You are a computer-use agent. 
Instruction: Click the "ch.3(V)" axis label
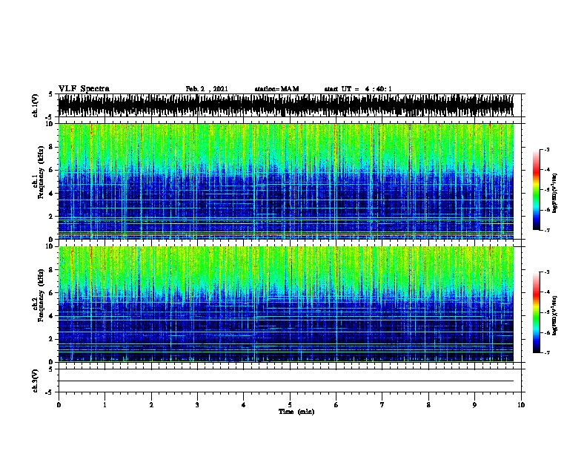point(36,381)
